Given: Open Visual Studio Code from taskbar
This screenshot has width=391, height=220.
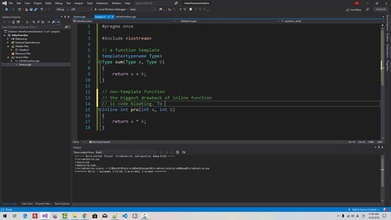Looking at the screenshot, I should pyautogui.click(x=125, y=216).
